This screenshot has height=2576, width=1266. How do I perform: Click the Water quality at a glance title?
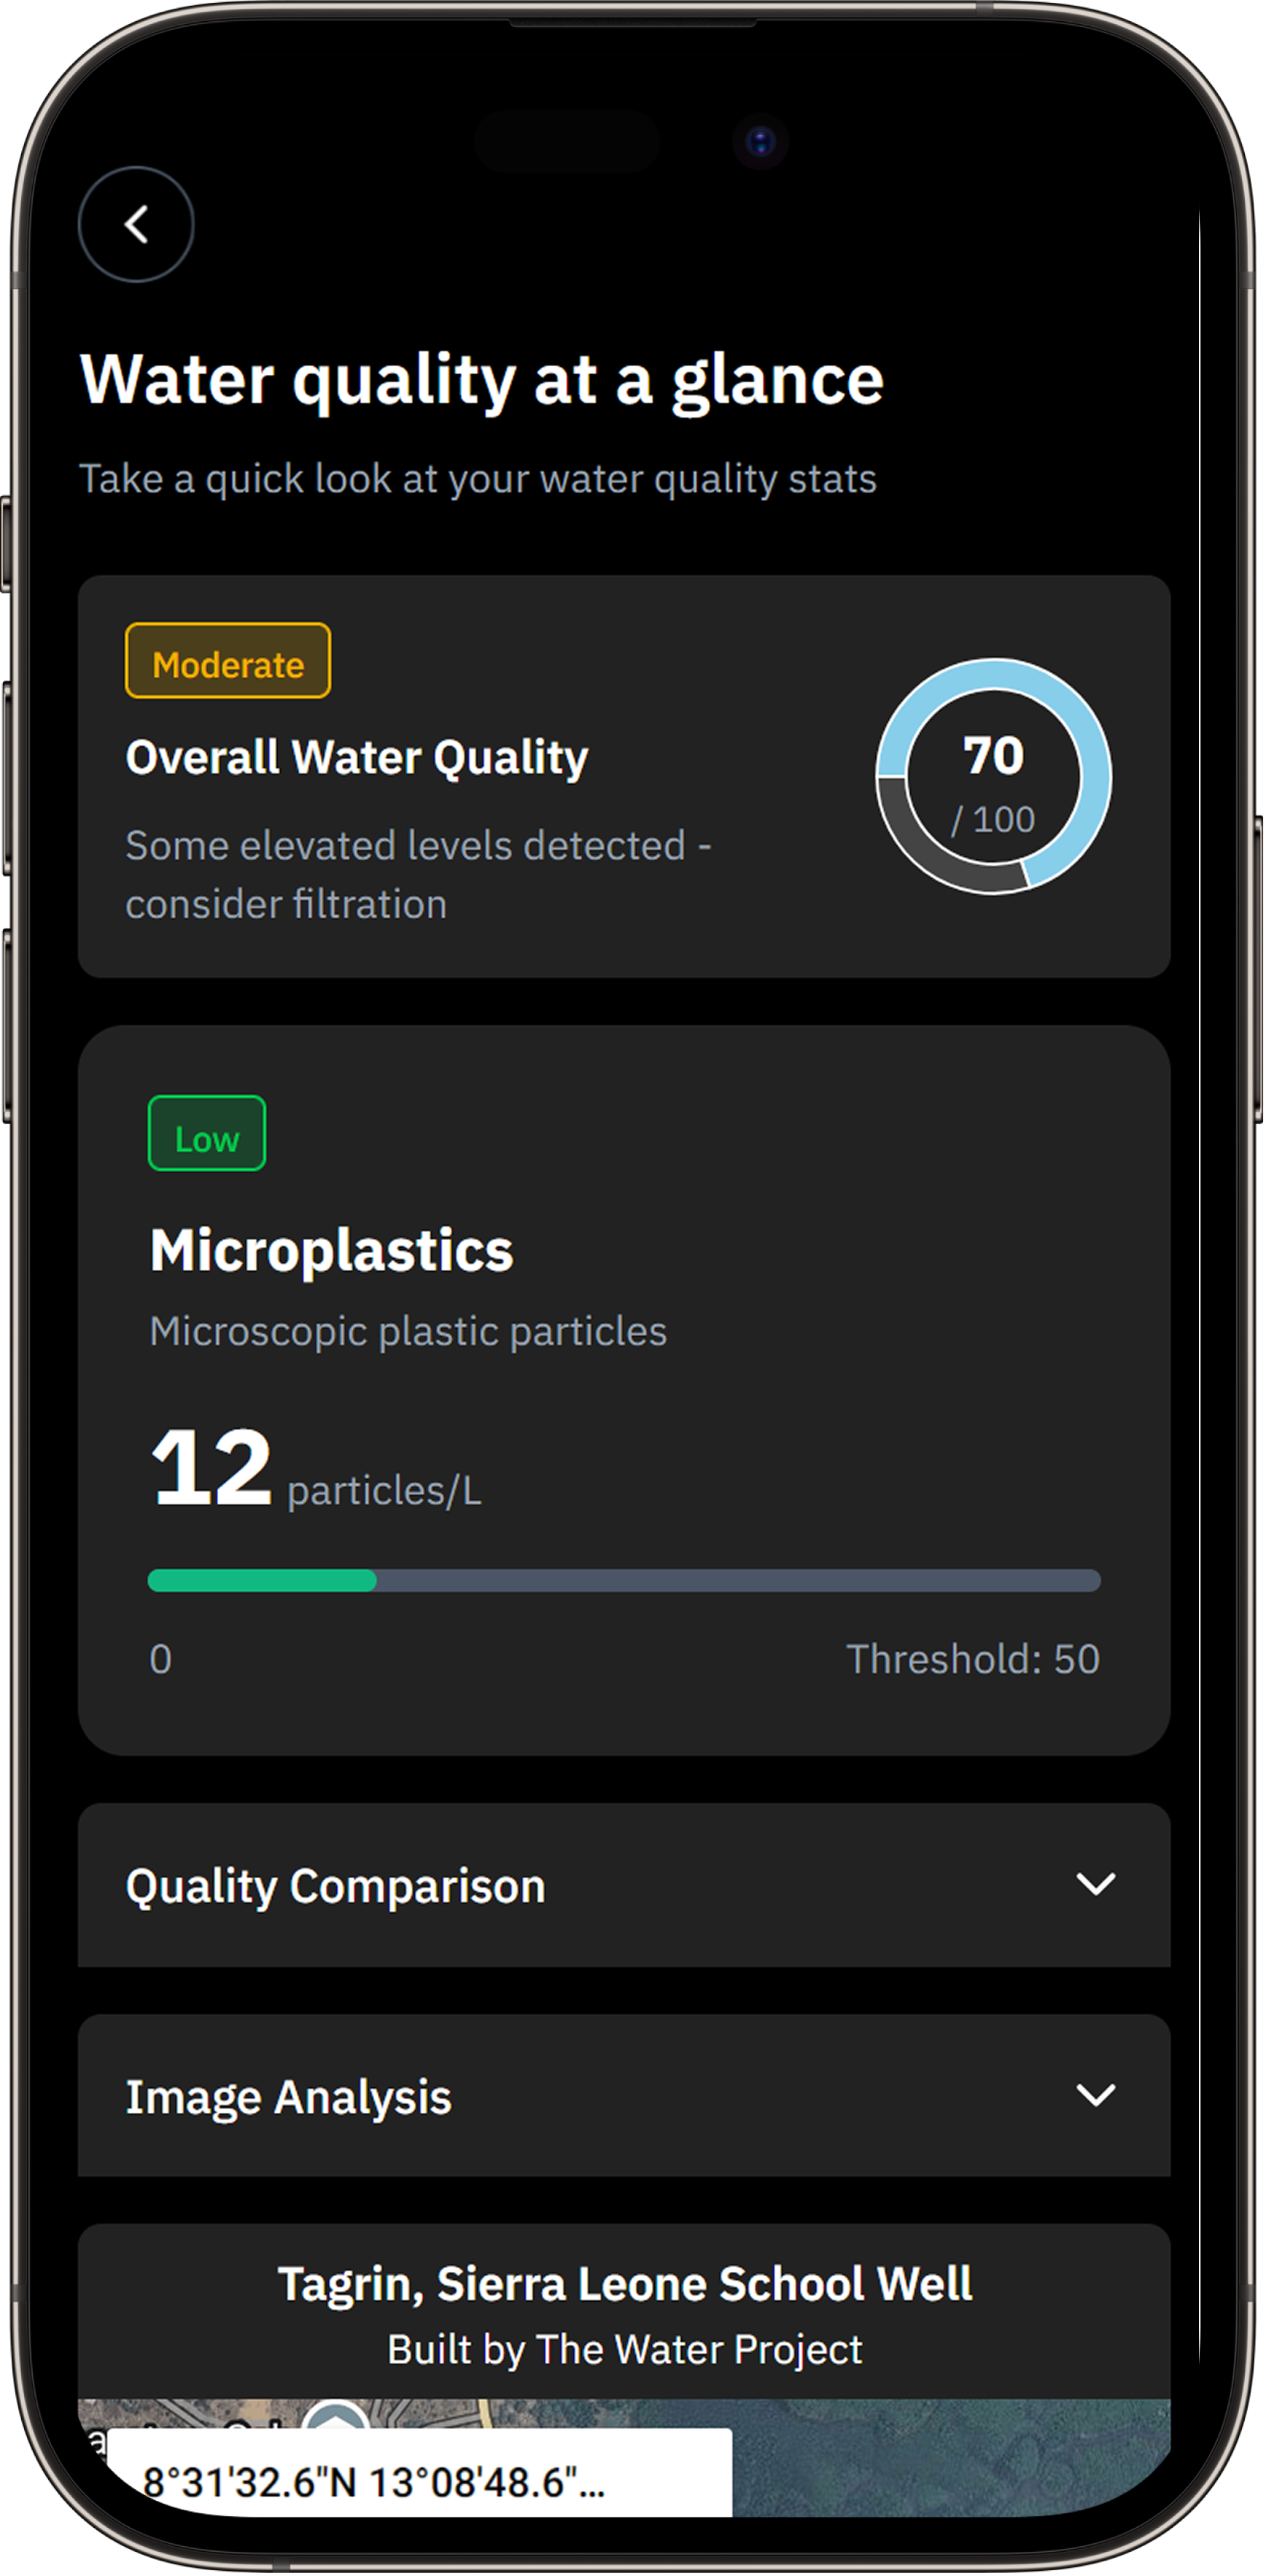[481, 380]
